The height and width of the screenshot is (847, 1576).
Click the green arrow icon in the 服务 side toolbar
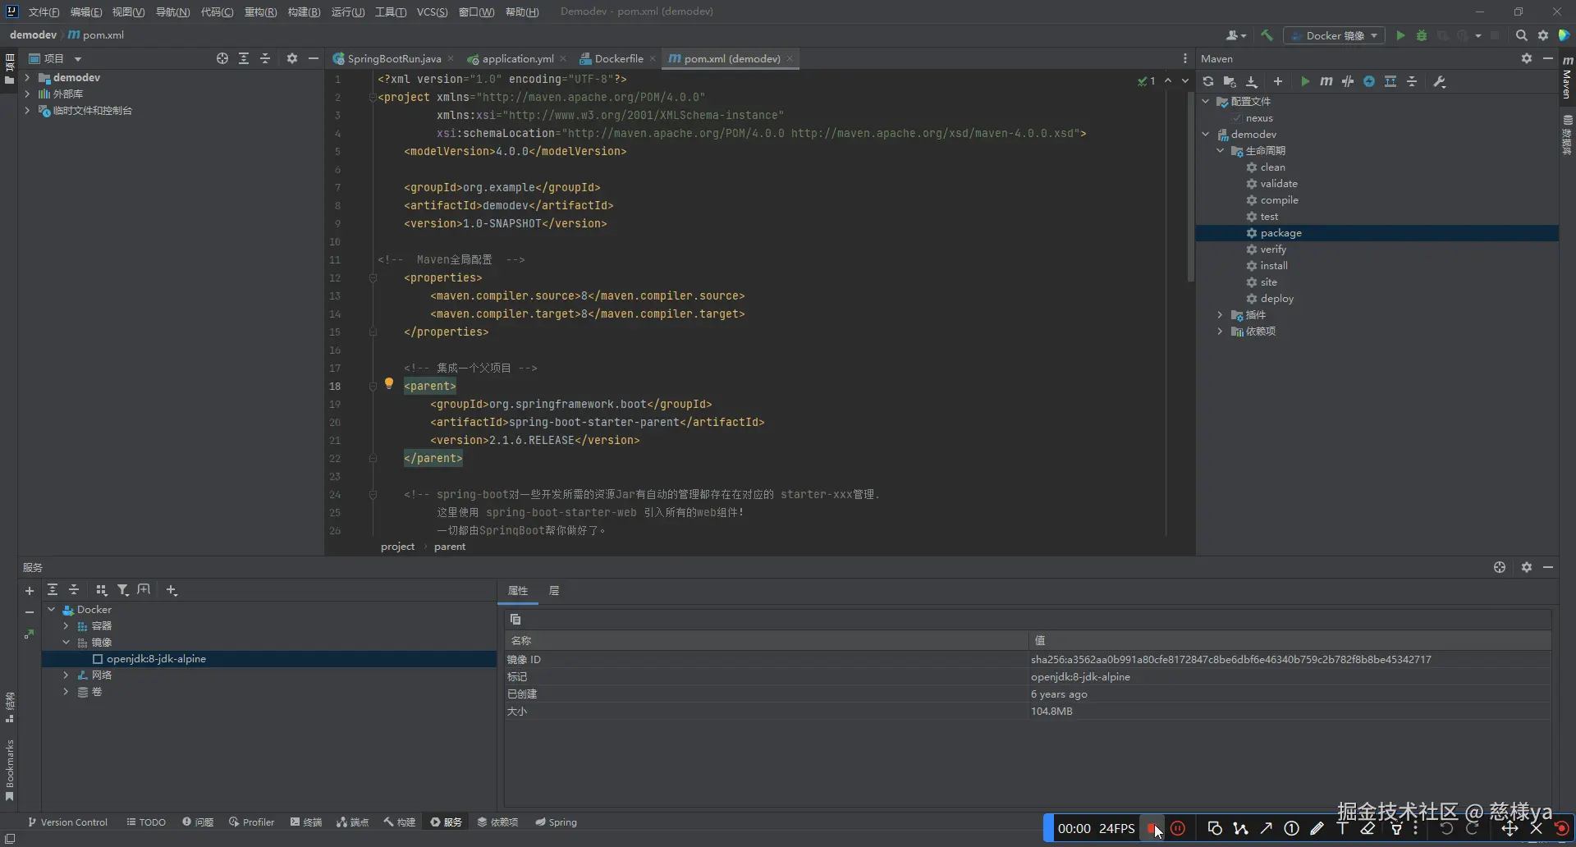[30, 634]
